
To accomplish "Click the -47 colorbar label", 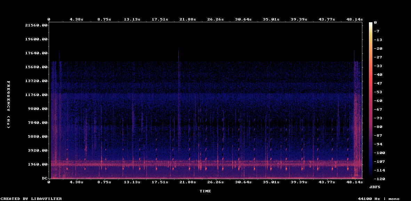I will tap(378, 83).
